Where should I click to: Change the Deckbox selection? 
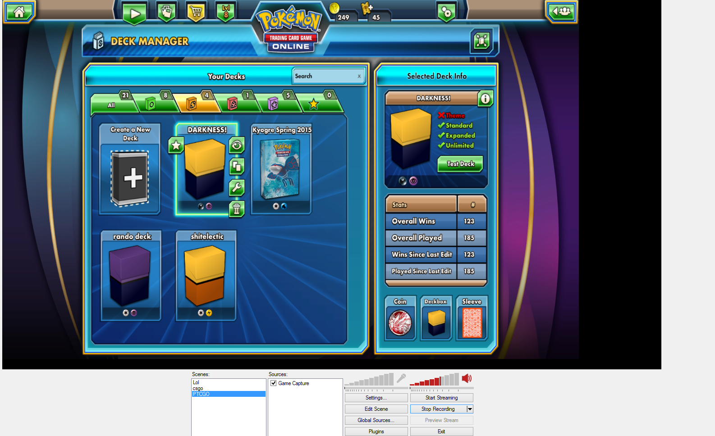click(x=436, y=318)
